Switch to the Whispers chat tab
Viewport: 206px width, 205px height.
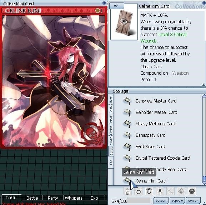[x=74, y=198]
